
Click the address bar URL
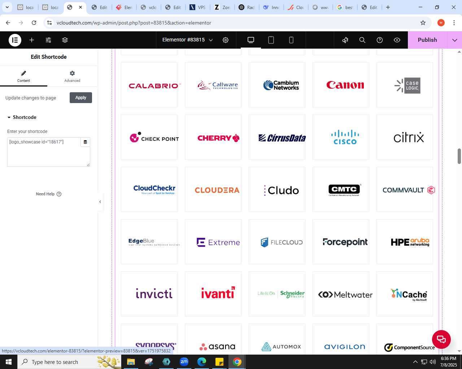click(134, 23)
